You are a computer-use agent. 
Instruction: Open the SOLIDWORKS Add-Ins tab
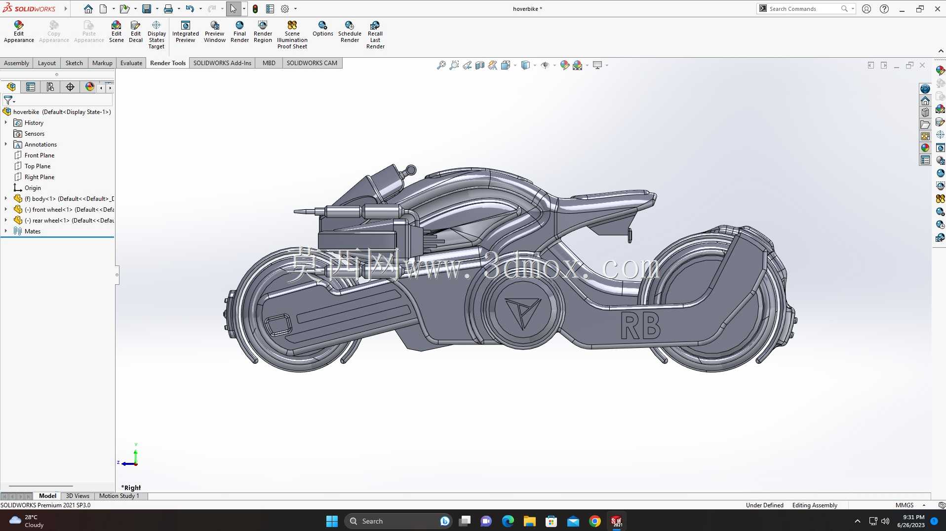pyautogui.click(x=222, y=63)
